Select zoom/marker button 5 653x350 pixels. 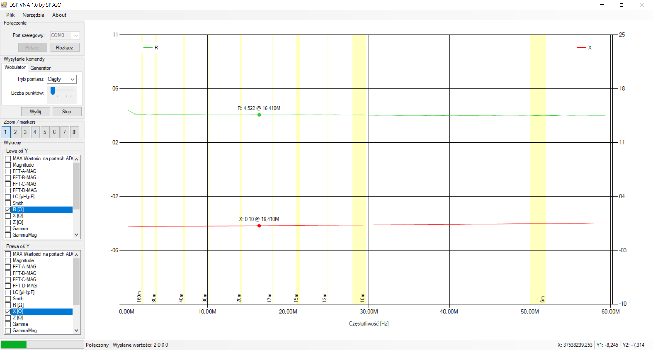coord(45,132)
